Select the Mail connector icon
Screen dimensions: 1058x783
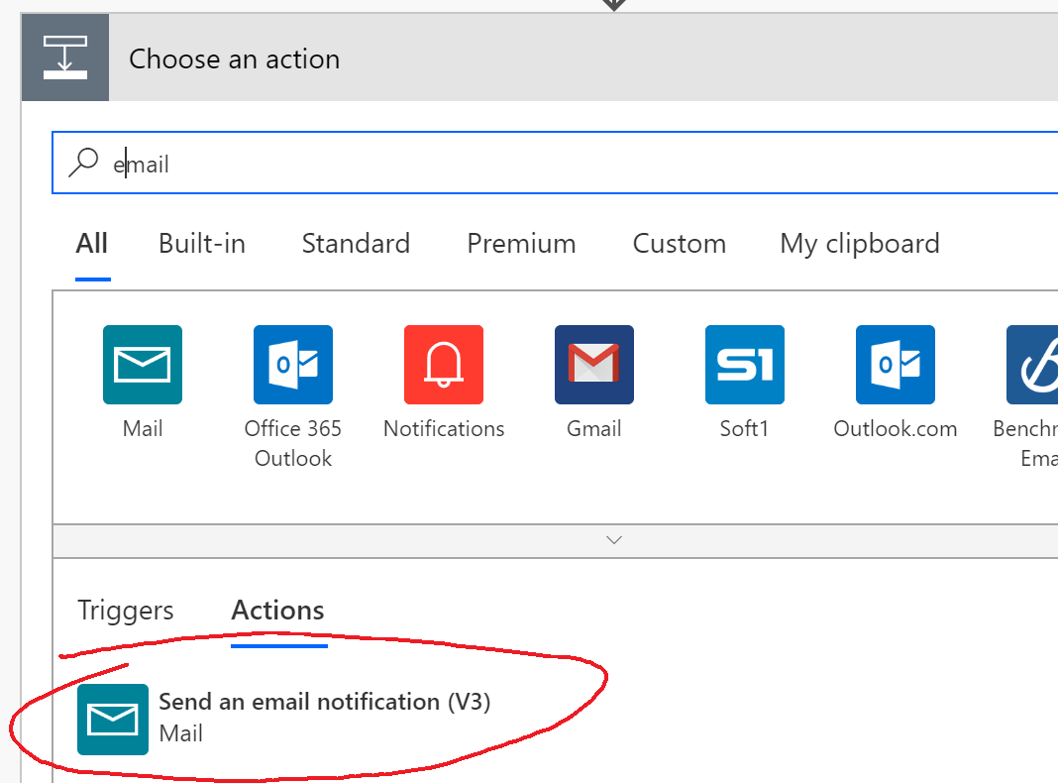[143, 364]
